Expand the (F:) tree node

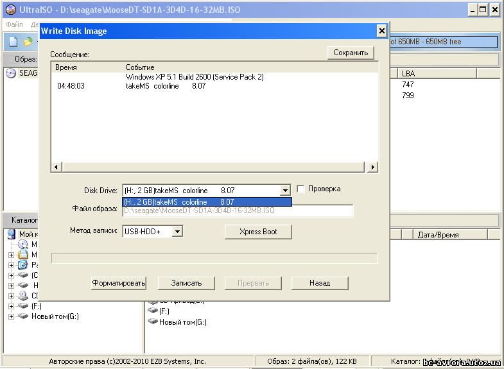click(x=12, y=306)
